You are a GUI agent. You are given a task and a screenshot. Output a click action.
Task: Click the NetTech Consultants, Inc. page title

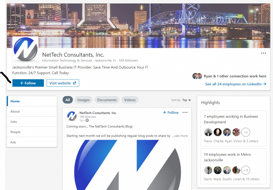click(x=73, y=55)
